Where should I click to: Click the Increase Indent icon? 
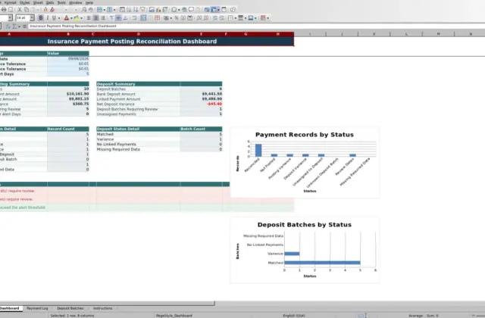pyautogui.click(x=215, y=18)
